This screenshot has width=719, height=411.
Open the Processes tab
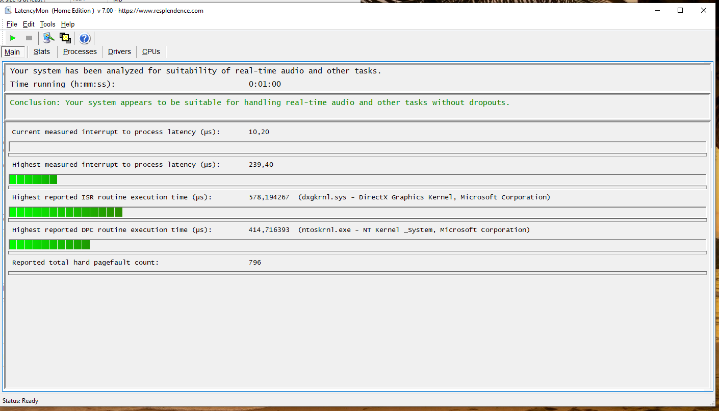(80, 52)
